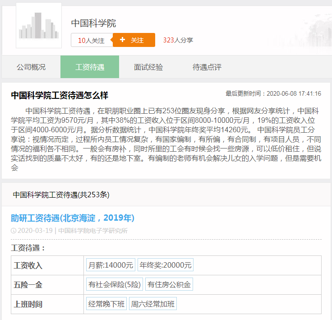Click the 中国科学院电子学研究所 institute name
The height and width of the screenshot is (320, 332).
(x=93, y=231)
